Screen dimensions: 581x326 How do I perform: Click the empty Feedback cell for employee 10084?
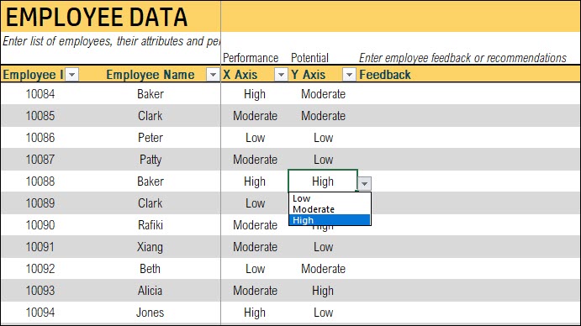pyautogui.click(x=468, y=94)
